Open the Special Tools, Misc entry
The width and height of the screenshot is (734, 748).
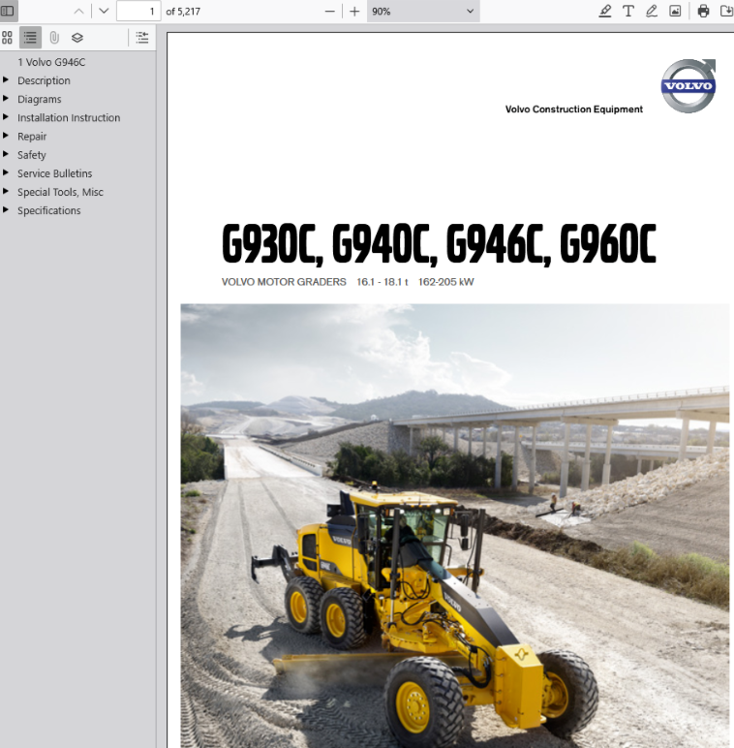[61, 192]
